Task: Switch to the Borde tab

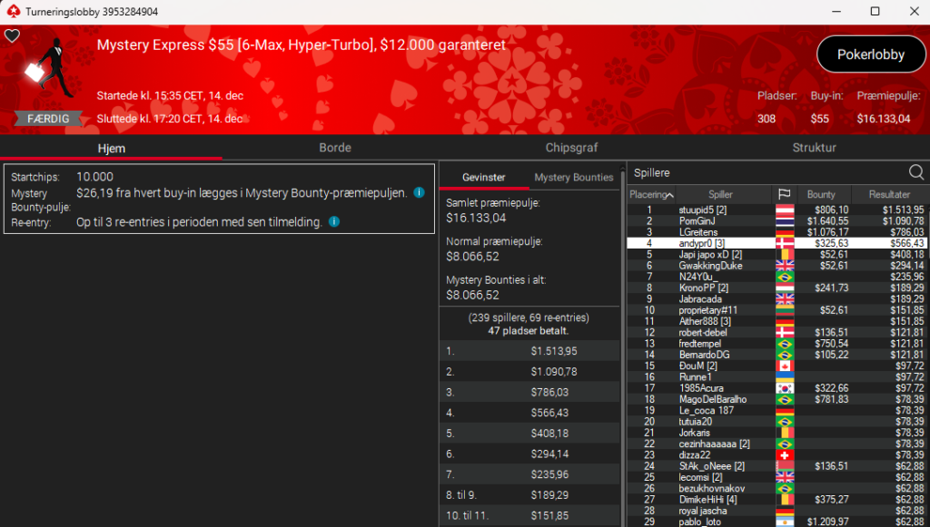Action: click(x=335, y=148)
